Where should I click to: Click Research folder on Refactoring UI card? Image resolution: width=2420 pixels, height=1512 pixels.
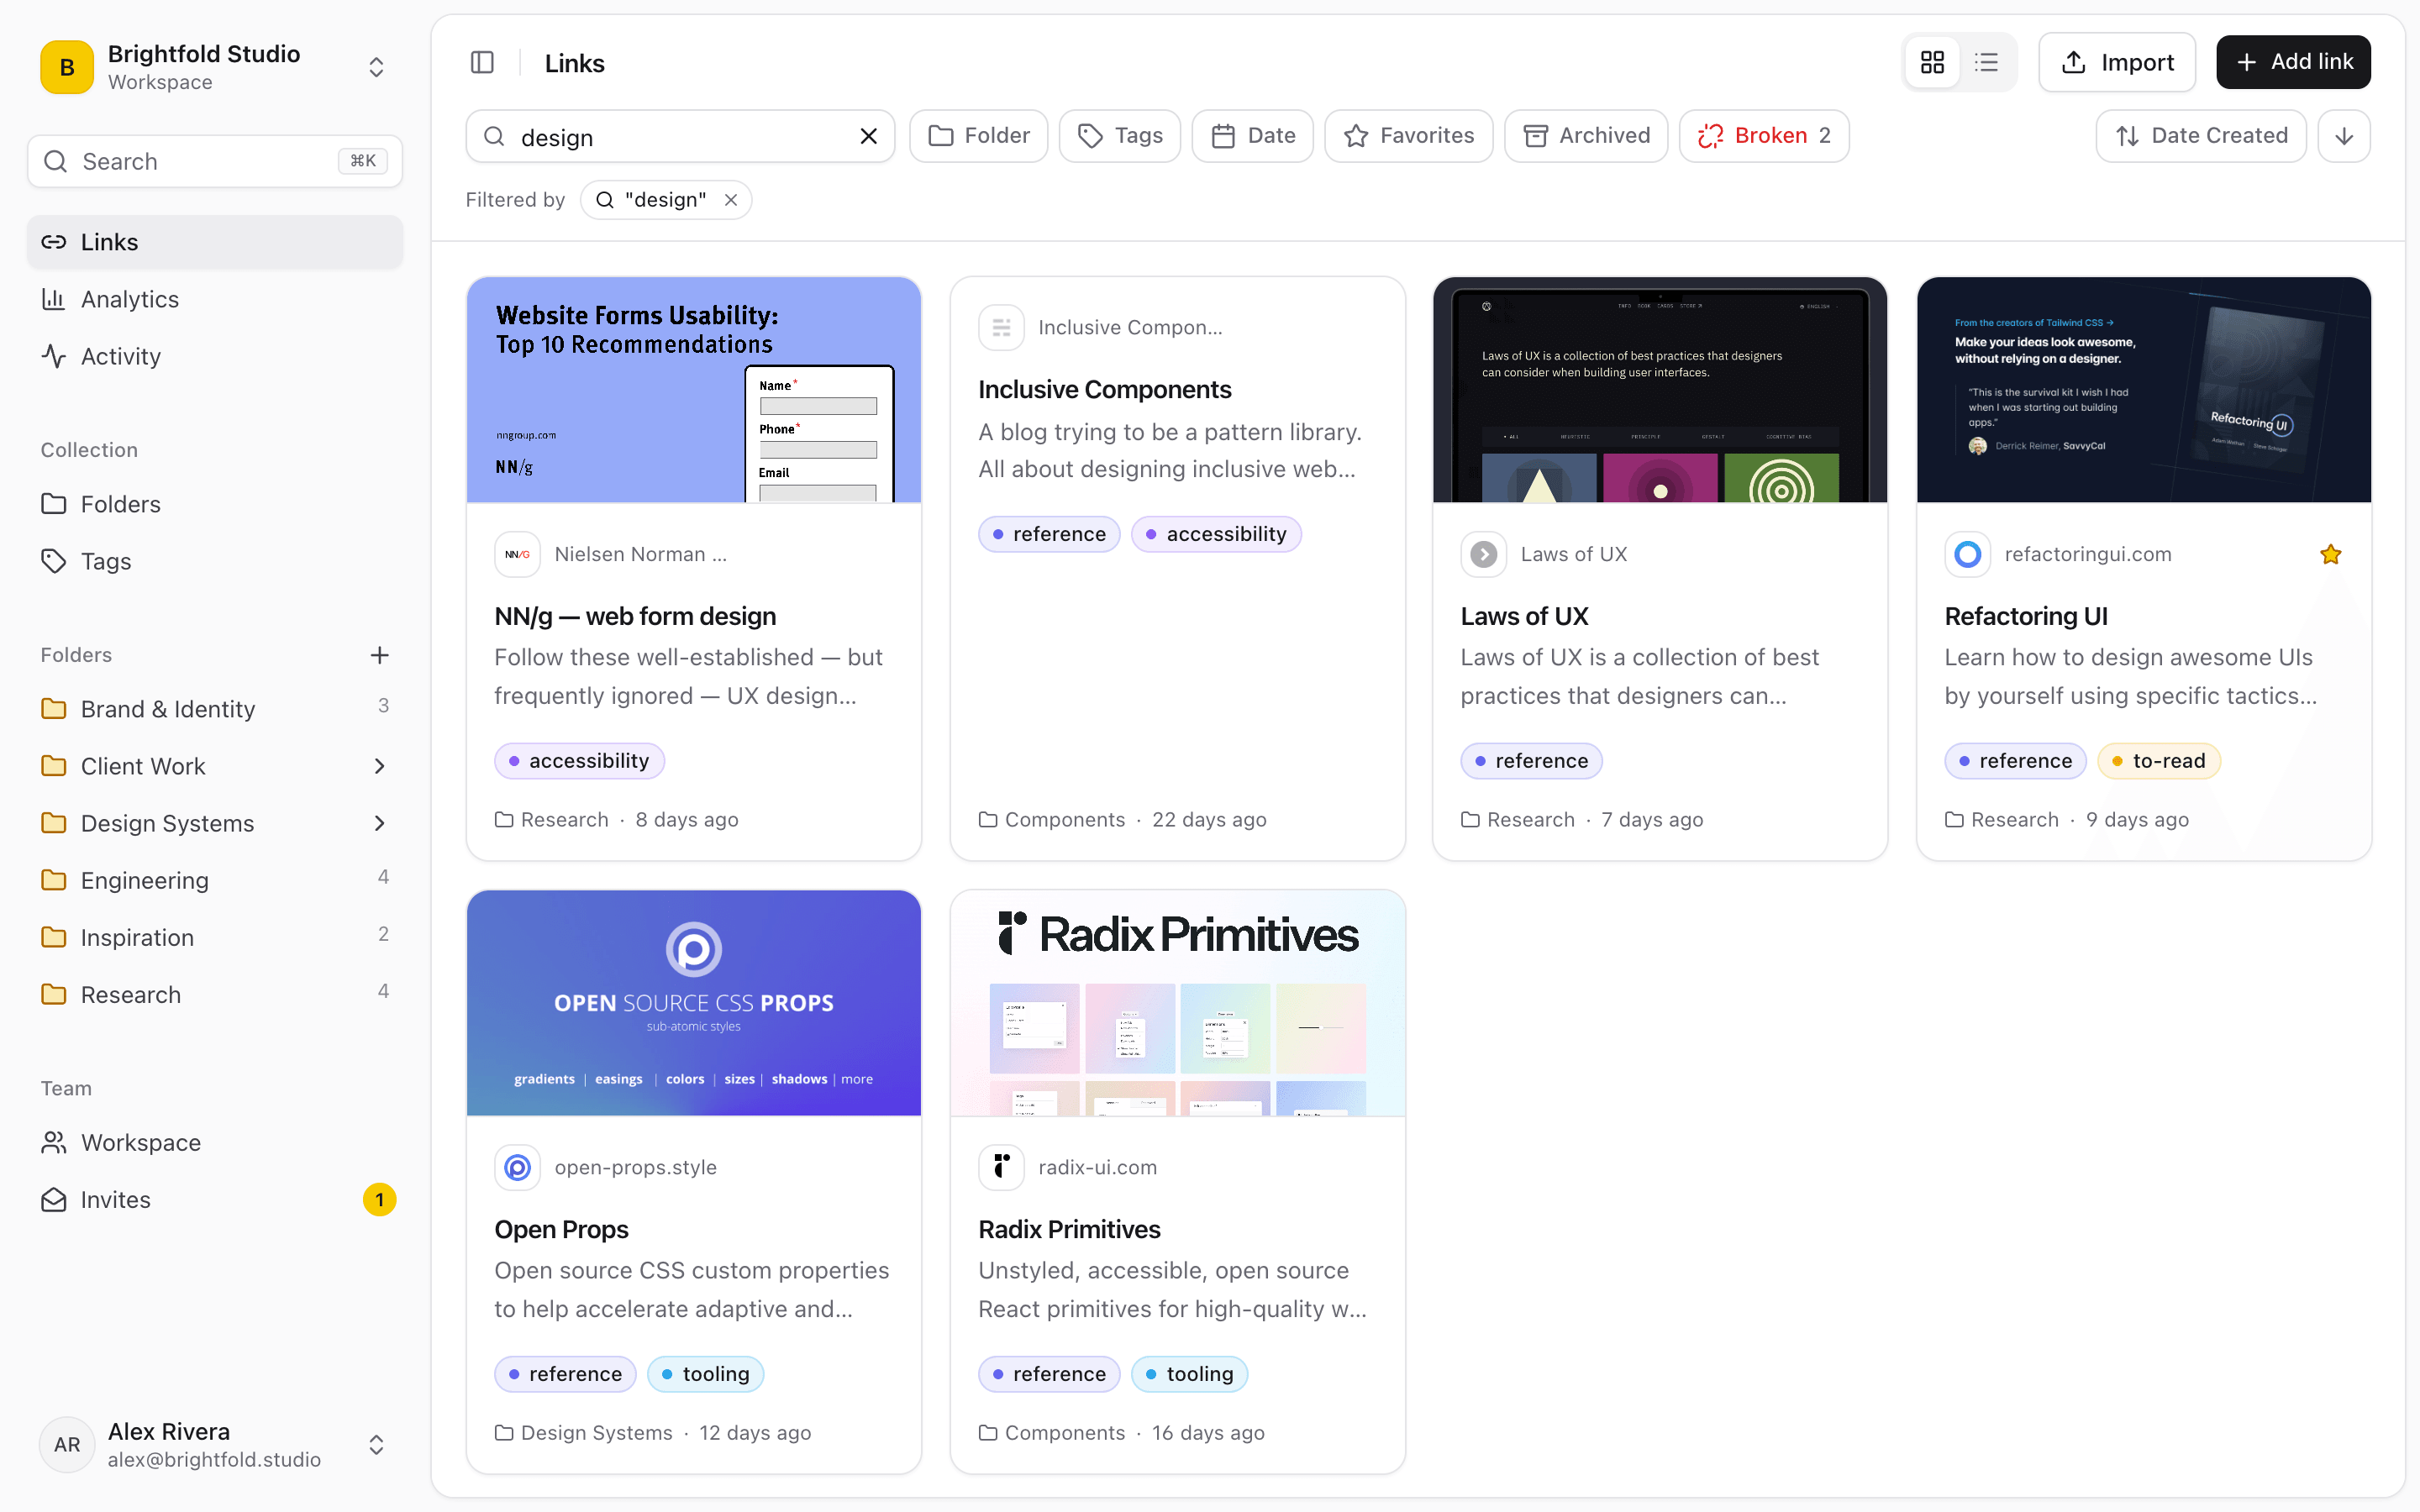(2002, 820)
